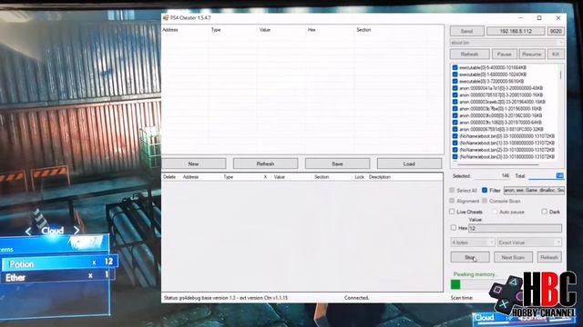This screenshot has width=583, height=327.
Task: Toggle the Alignment checkbox
Action: click(x=452, y=201)
